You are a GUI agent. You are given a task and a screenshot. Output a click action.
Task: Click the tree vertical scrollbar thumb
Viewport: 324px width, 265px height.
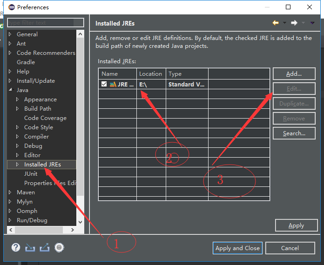point(81,117)
